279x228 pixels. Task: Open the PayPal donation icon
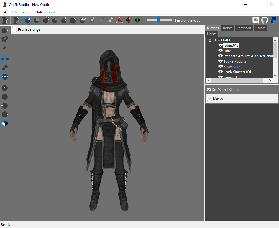coord(274,20)
